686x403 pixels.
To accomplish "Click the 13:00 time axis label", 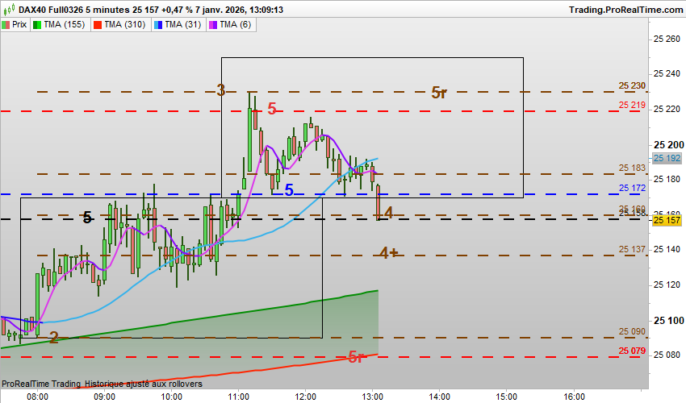I will click(372, 397).
